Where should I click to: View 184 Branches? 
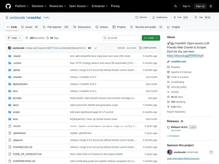tap(35, 38)
